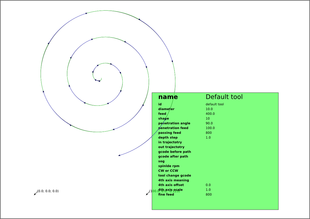Select the "shape" label
The width and height of the screenshot is (310, 219).
pos(163,118)
